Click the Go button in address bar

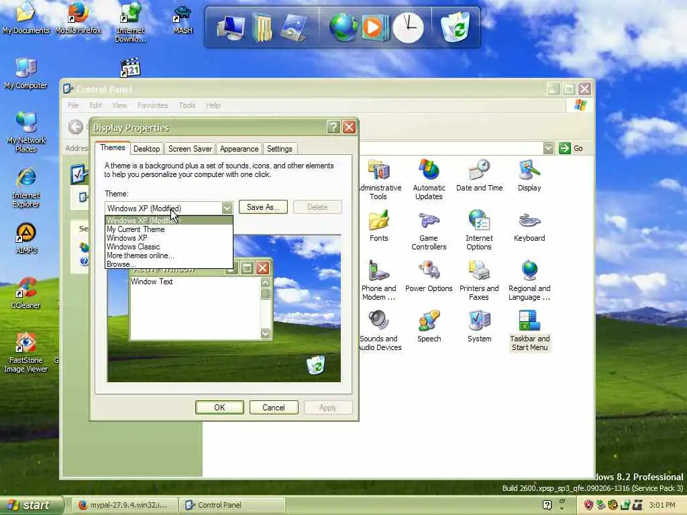tap(572, 148)
